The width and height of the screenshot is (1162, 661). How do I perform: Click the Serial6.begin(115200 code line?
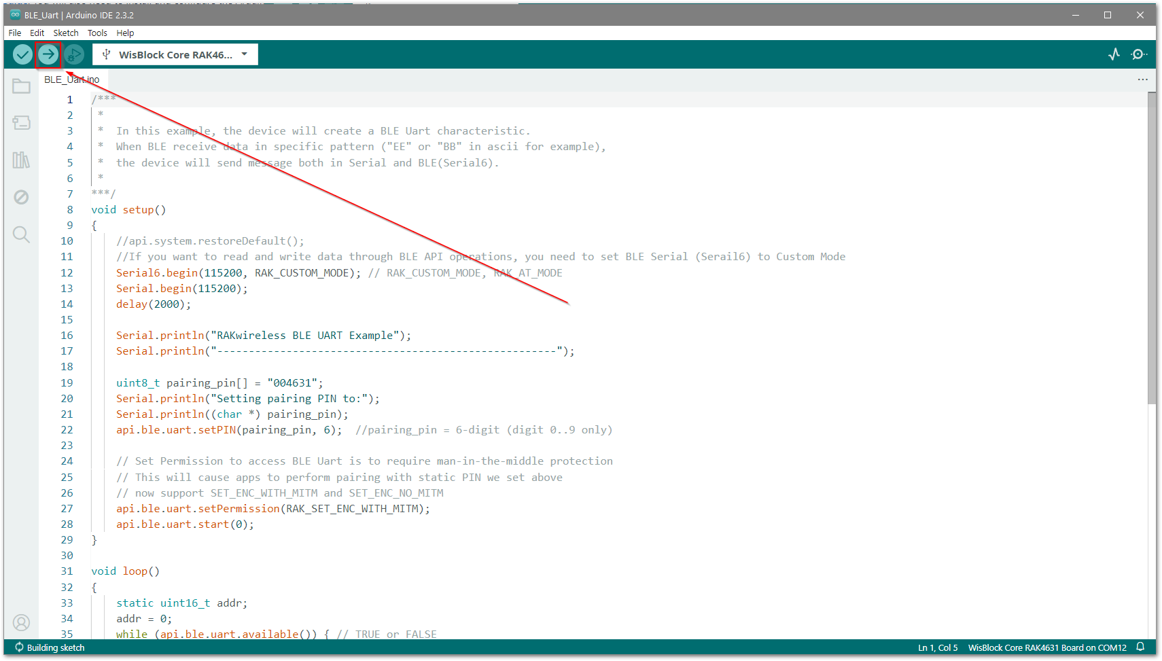339,273
